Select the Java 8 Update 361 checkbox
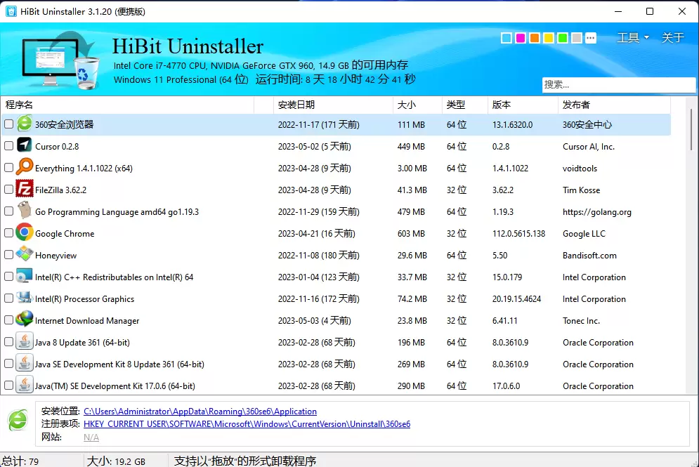This screenshot has height=467, width=699. pos(9,342)
